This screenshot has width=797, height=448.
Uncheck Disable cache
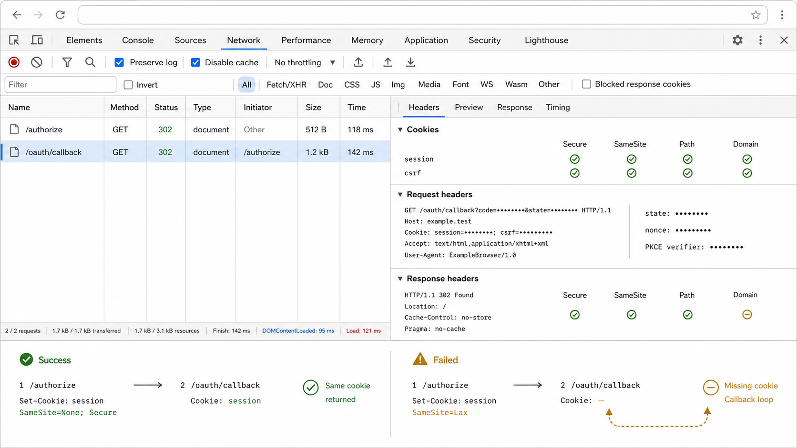(195, 62)
